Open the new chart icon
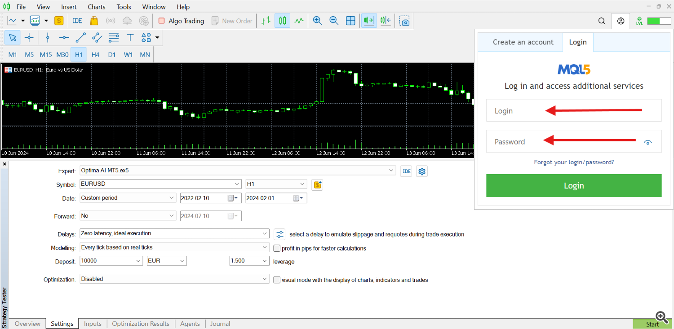674x329 pixels. [13, 21]
